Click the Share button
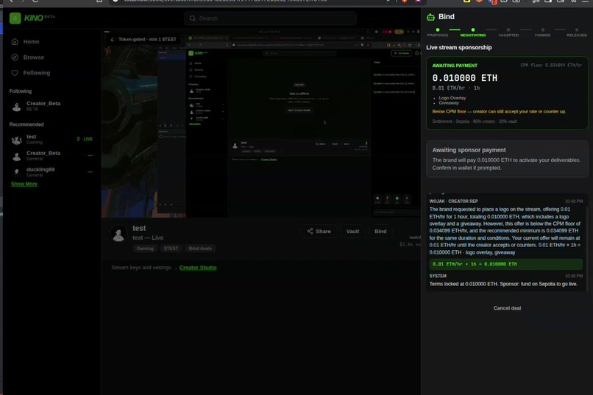 coord(319,231)
